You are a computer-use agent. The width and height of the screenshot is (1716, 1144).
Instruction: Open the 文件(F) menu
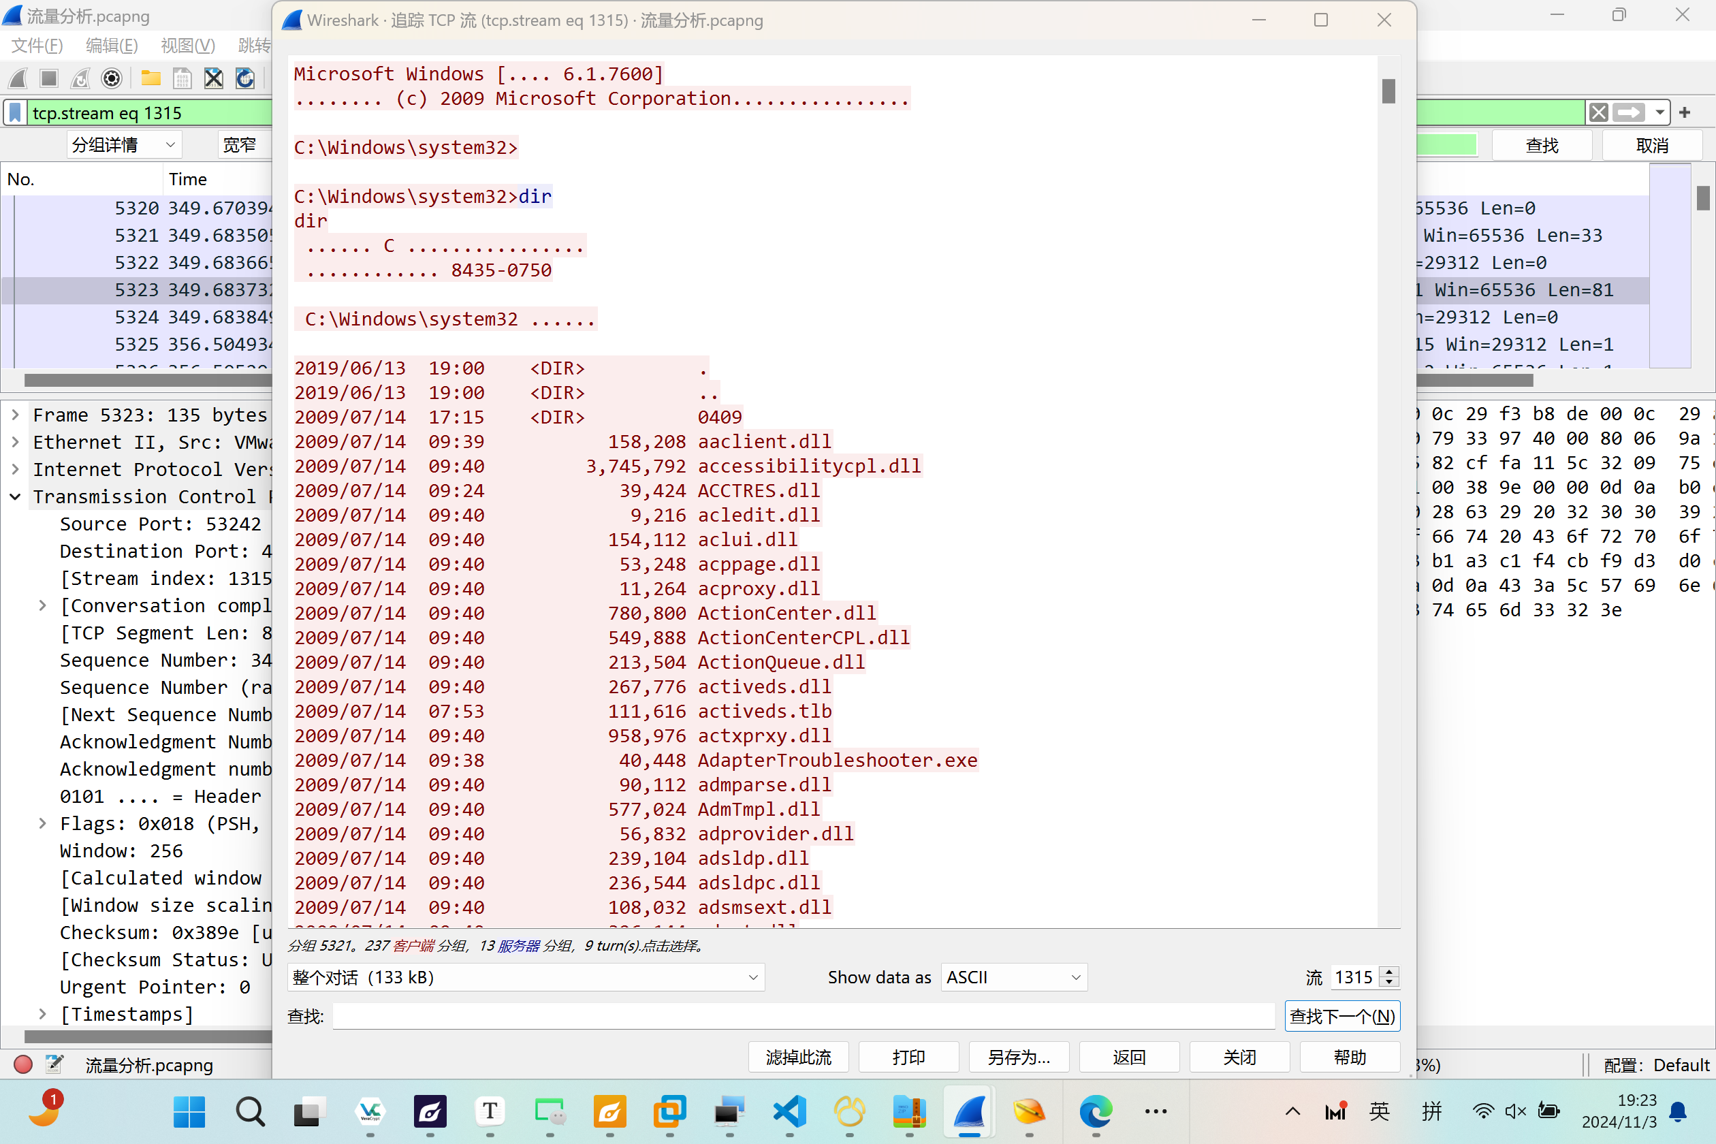click(37, 45)
